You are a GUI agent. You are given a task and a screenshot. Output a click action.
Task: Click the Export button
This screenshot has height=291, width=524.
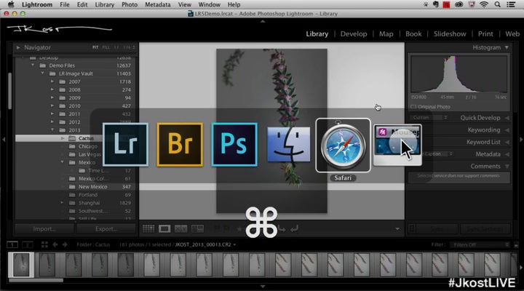[x=106, y=229]
